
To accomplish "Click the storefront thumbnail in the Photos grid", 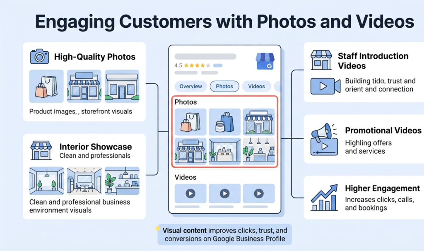I will tap(259, 121).
